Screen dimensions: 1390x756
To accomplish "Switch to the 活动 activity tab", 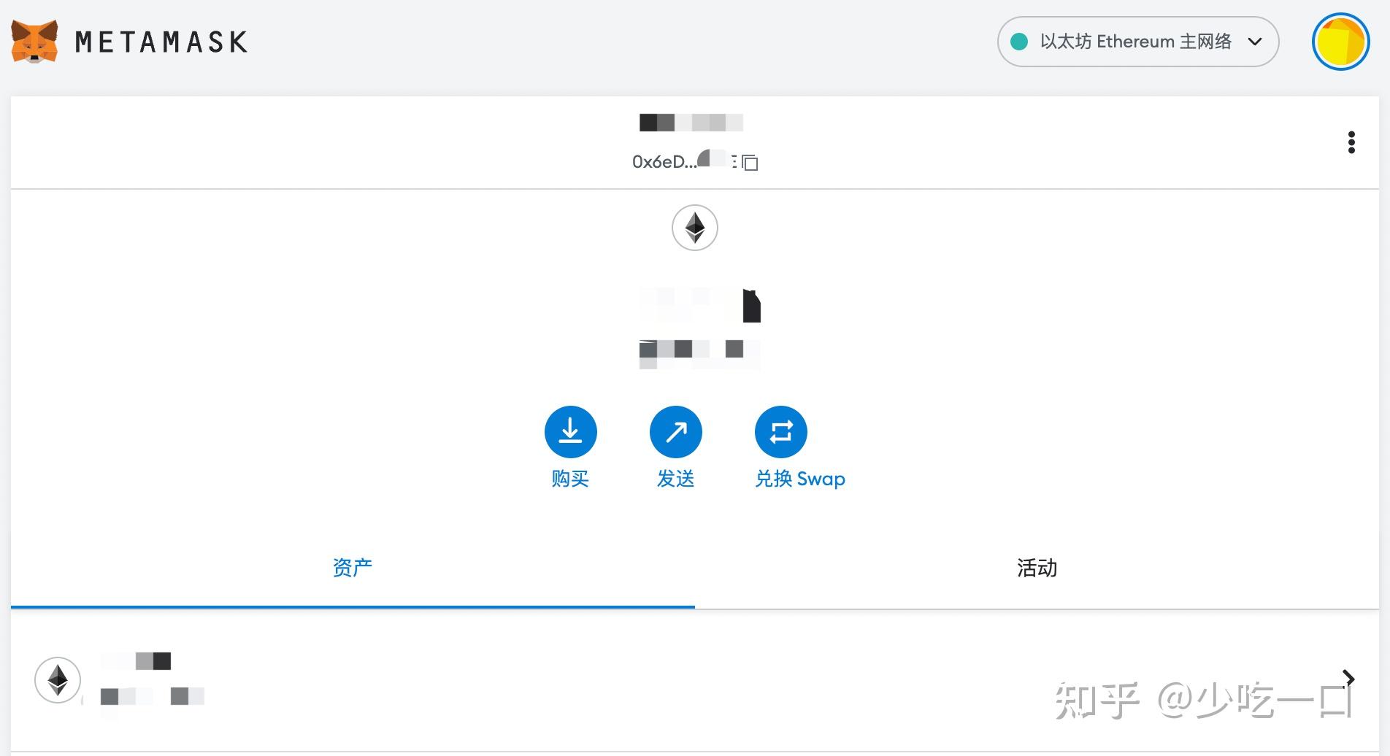I will [x=1037, y=568].
